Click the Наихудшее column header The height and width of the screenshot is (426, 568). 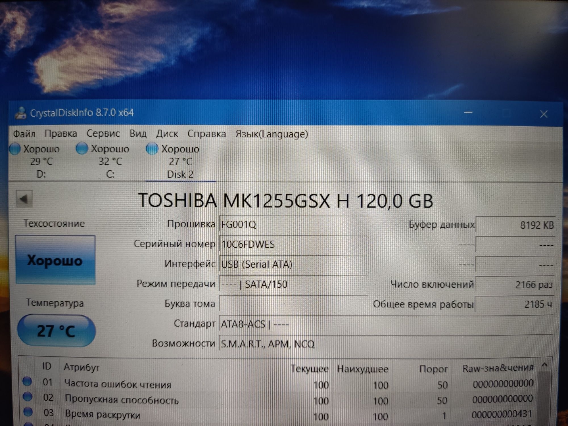pyautogui.click(x=362, y=369)
